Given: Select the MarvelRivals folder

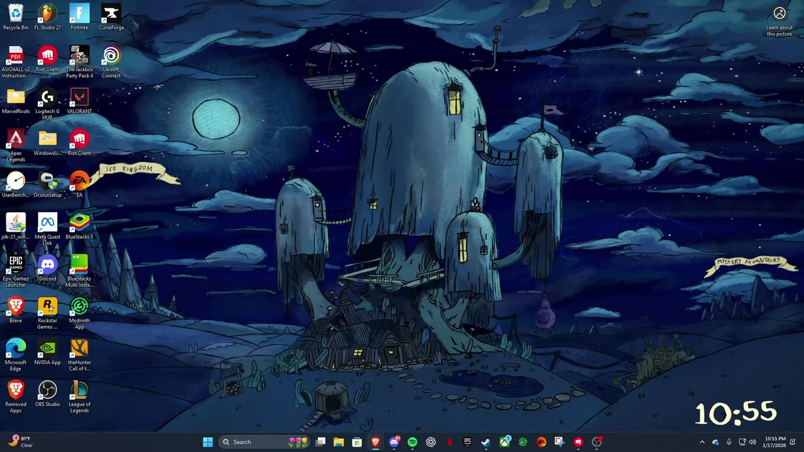Looking at the screenshot, I should [x=16, y=101].
